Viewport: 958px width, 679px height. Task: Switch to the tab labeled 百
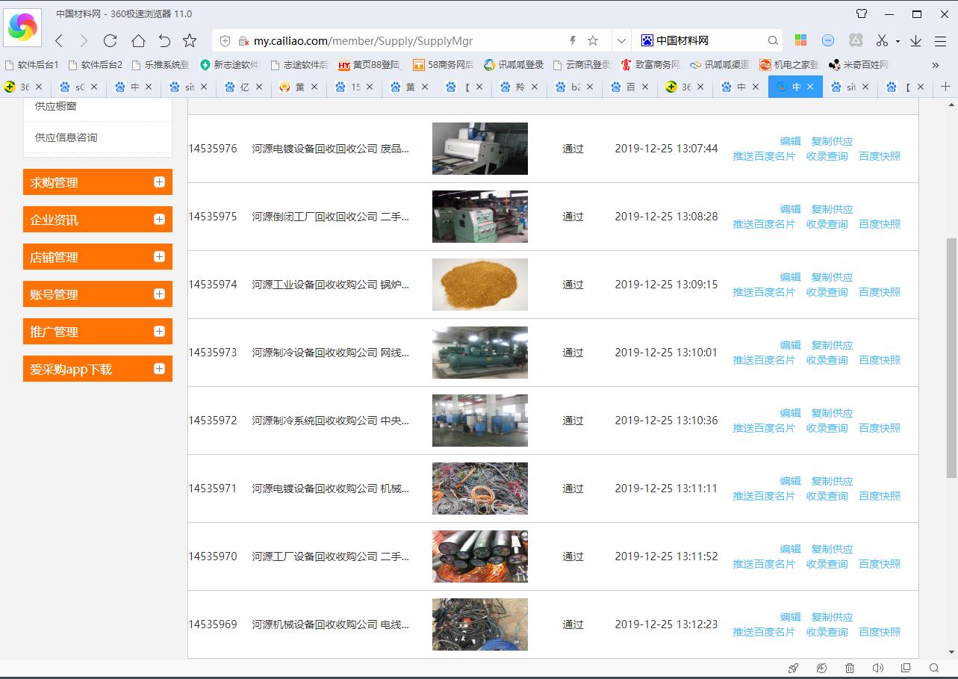631,87
